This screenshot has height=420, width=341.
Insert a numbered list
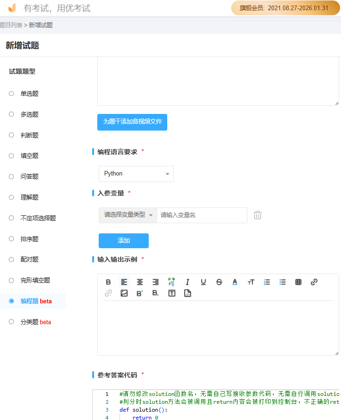[x=267, y=282]
